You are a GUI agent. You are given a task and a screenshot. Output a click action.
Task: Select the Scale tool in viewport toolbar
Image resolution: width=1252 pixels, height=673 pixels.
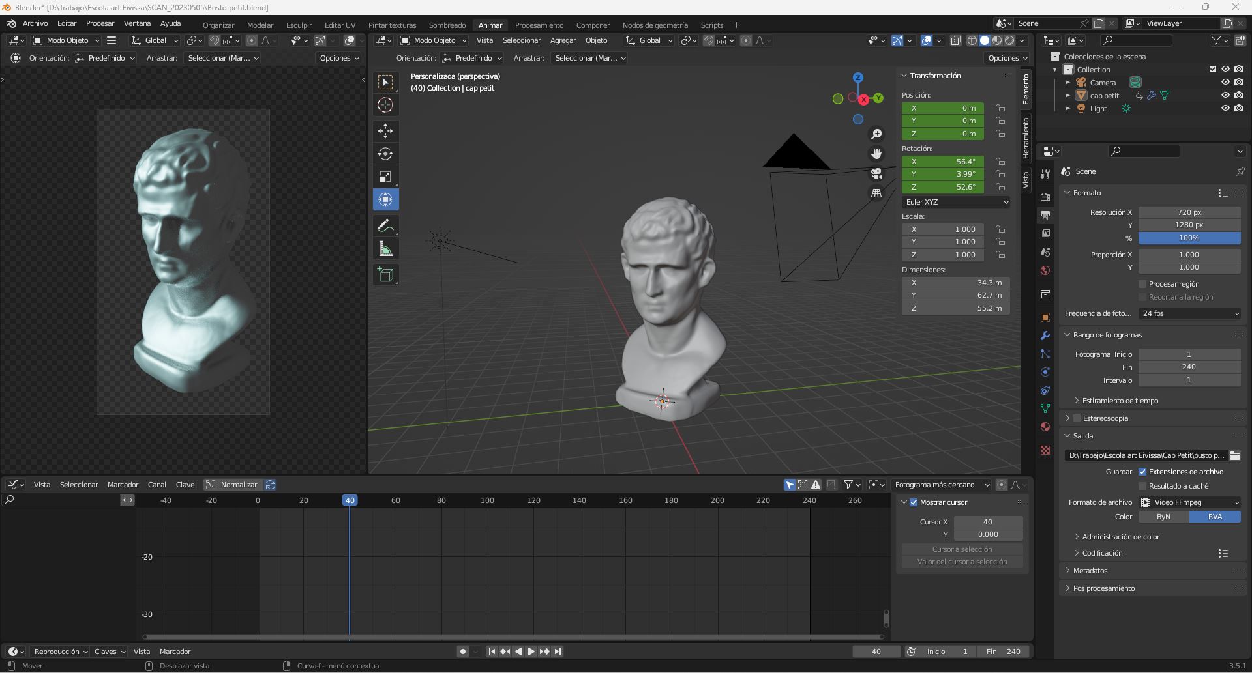[385, 177]
